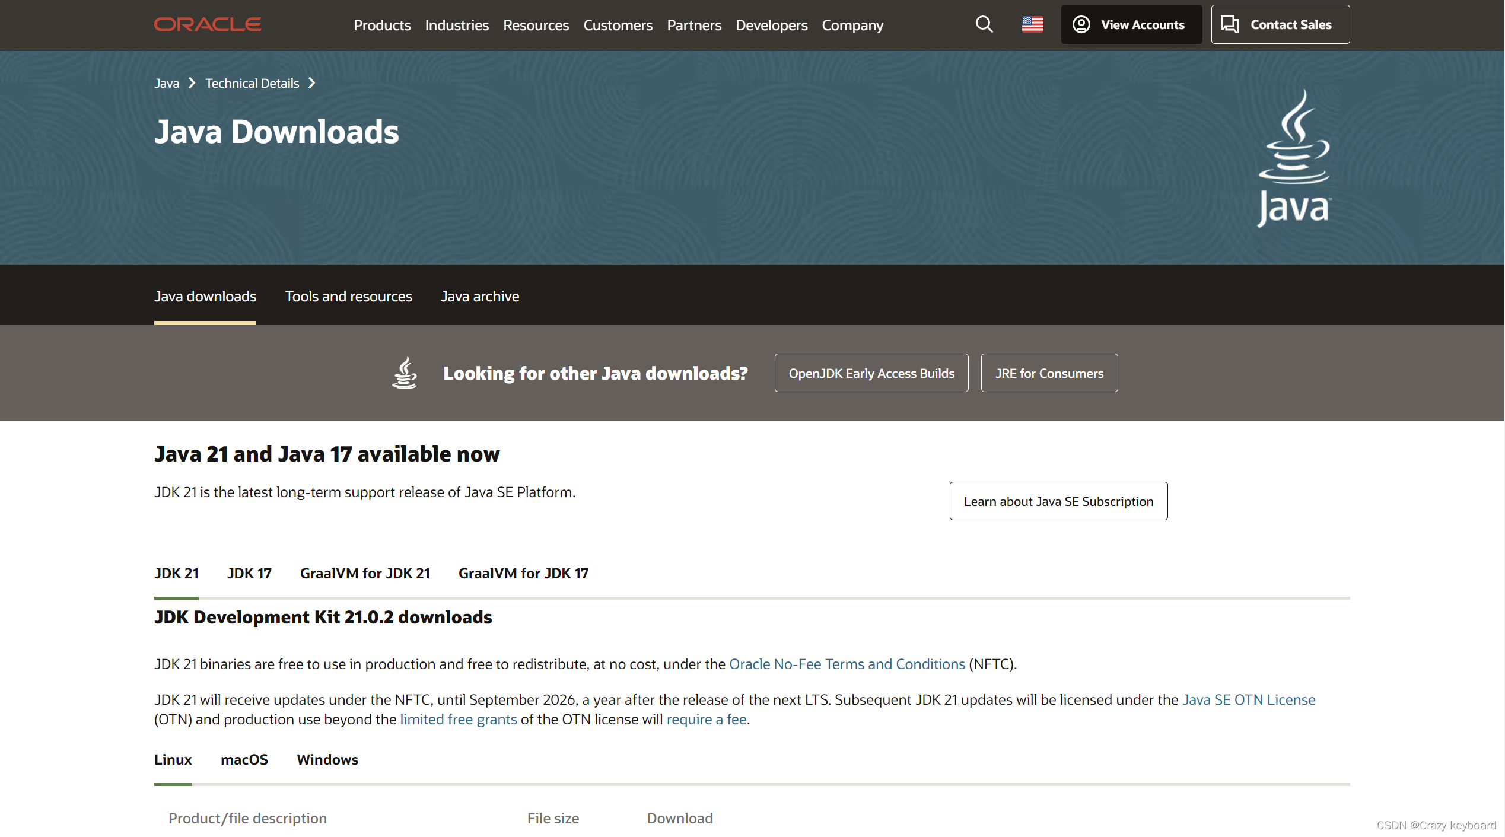The width and height of the screenshot is (1505, 837).
Task: Click Learn about Java SE Subscription
Action: click(x=1058, y=501)
